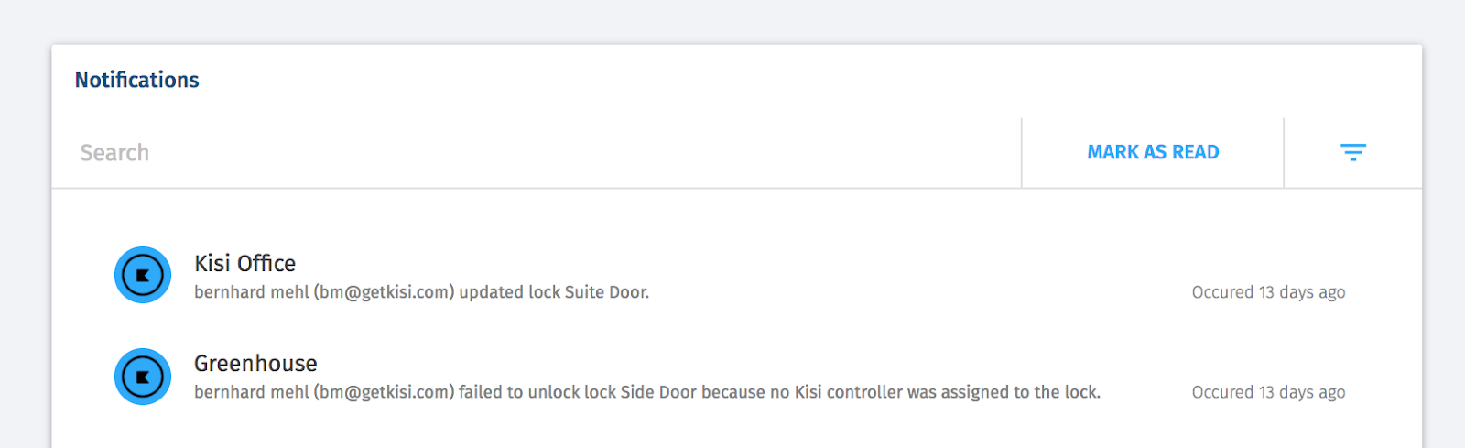Focus the Search notifications field
1465x448 pixels.
(537, 152)
